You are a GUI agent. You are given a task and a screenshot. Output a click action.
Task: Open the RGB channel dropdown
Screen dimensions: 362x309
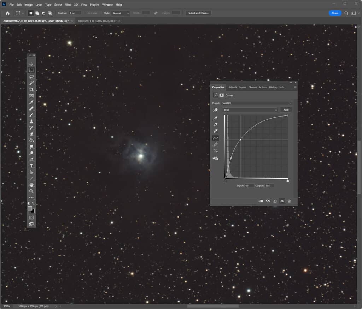250,110
